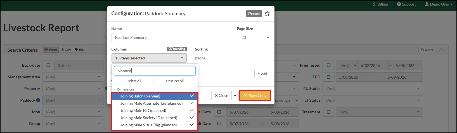Open the Management Area dropdown

click(x=73, y=77)
